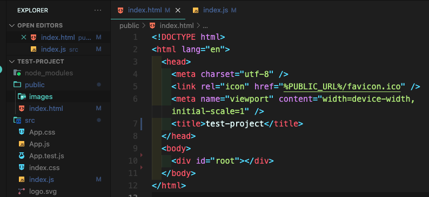The width and height of the screenshot is (429, 197).
Task: Click public in the breadcrumb path
Action: [129, 26]
